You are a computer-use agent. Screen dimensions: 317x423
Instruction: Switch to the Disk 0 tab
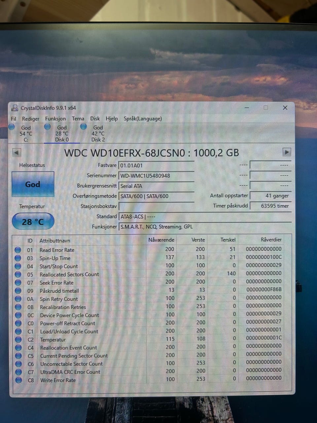pyautogui.click(x=62, y=134)
